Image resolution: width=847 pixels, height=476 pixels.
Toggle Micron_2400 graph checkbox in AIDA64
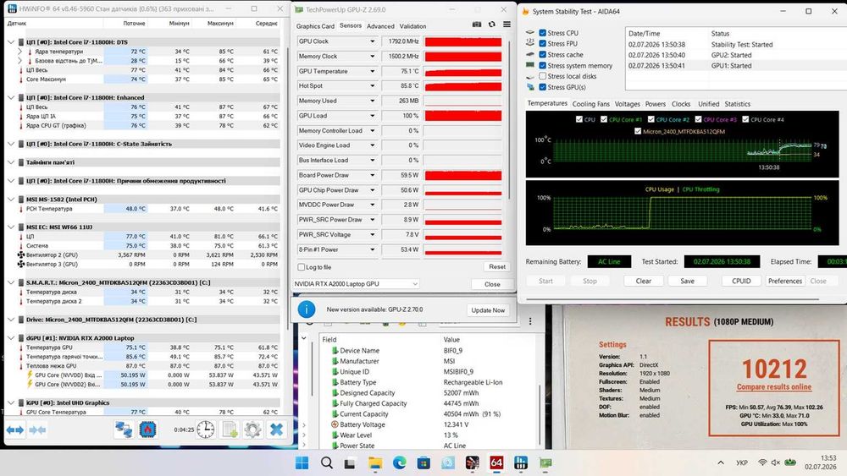coord(638,131)
